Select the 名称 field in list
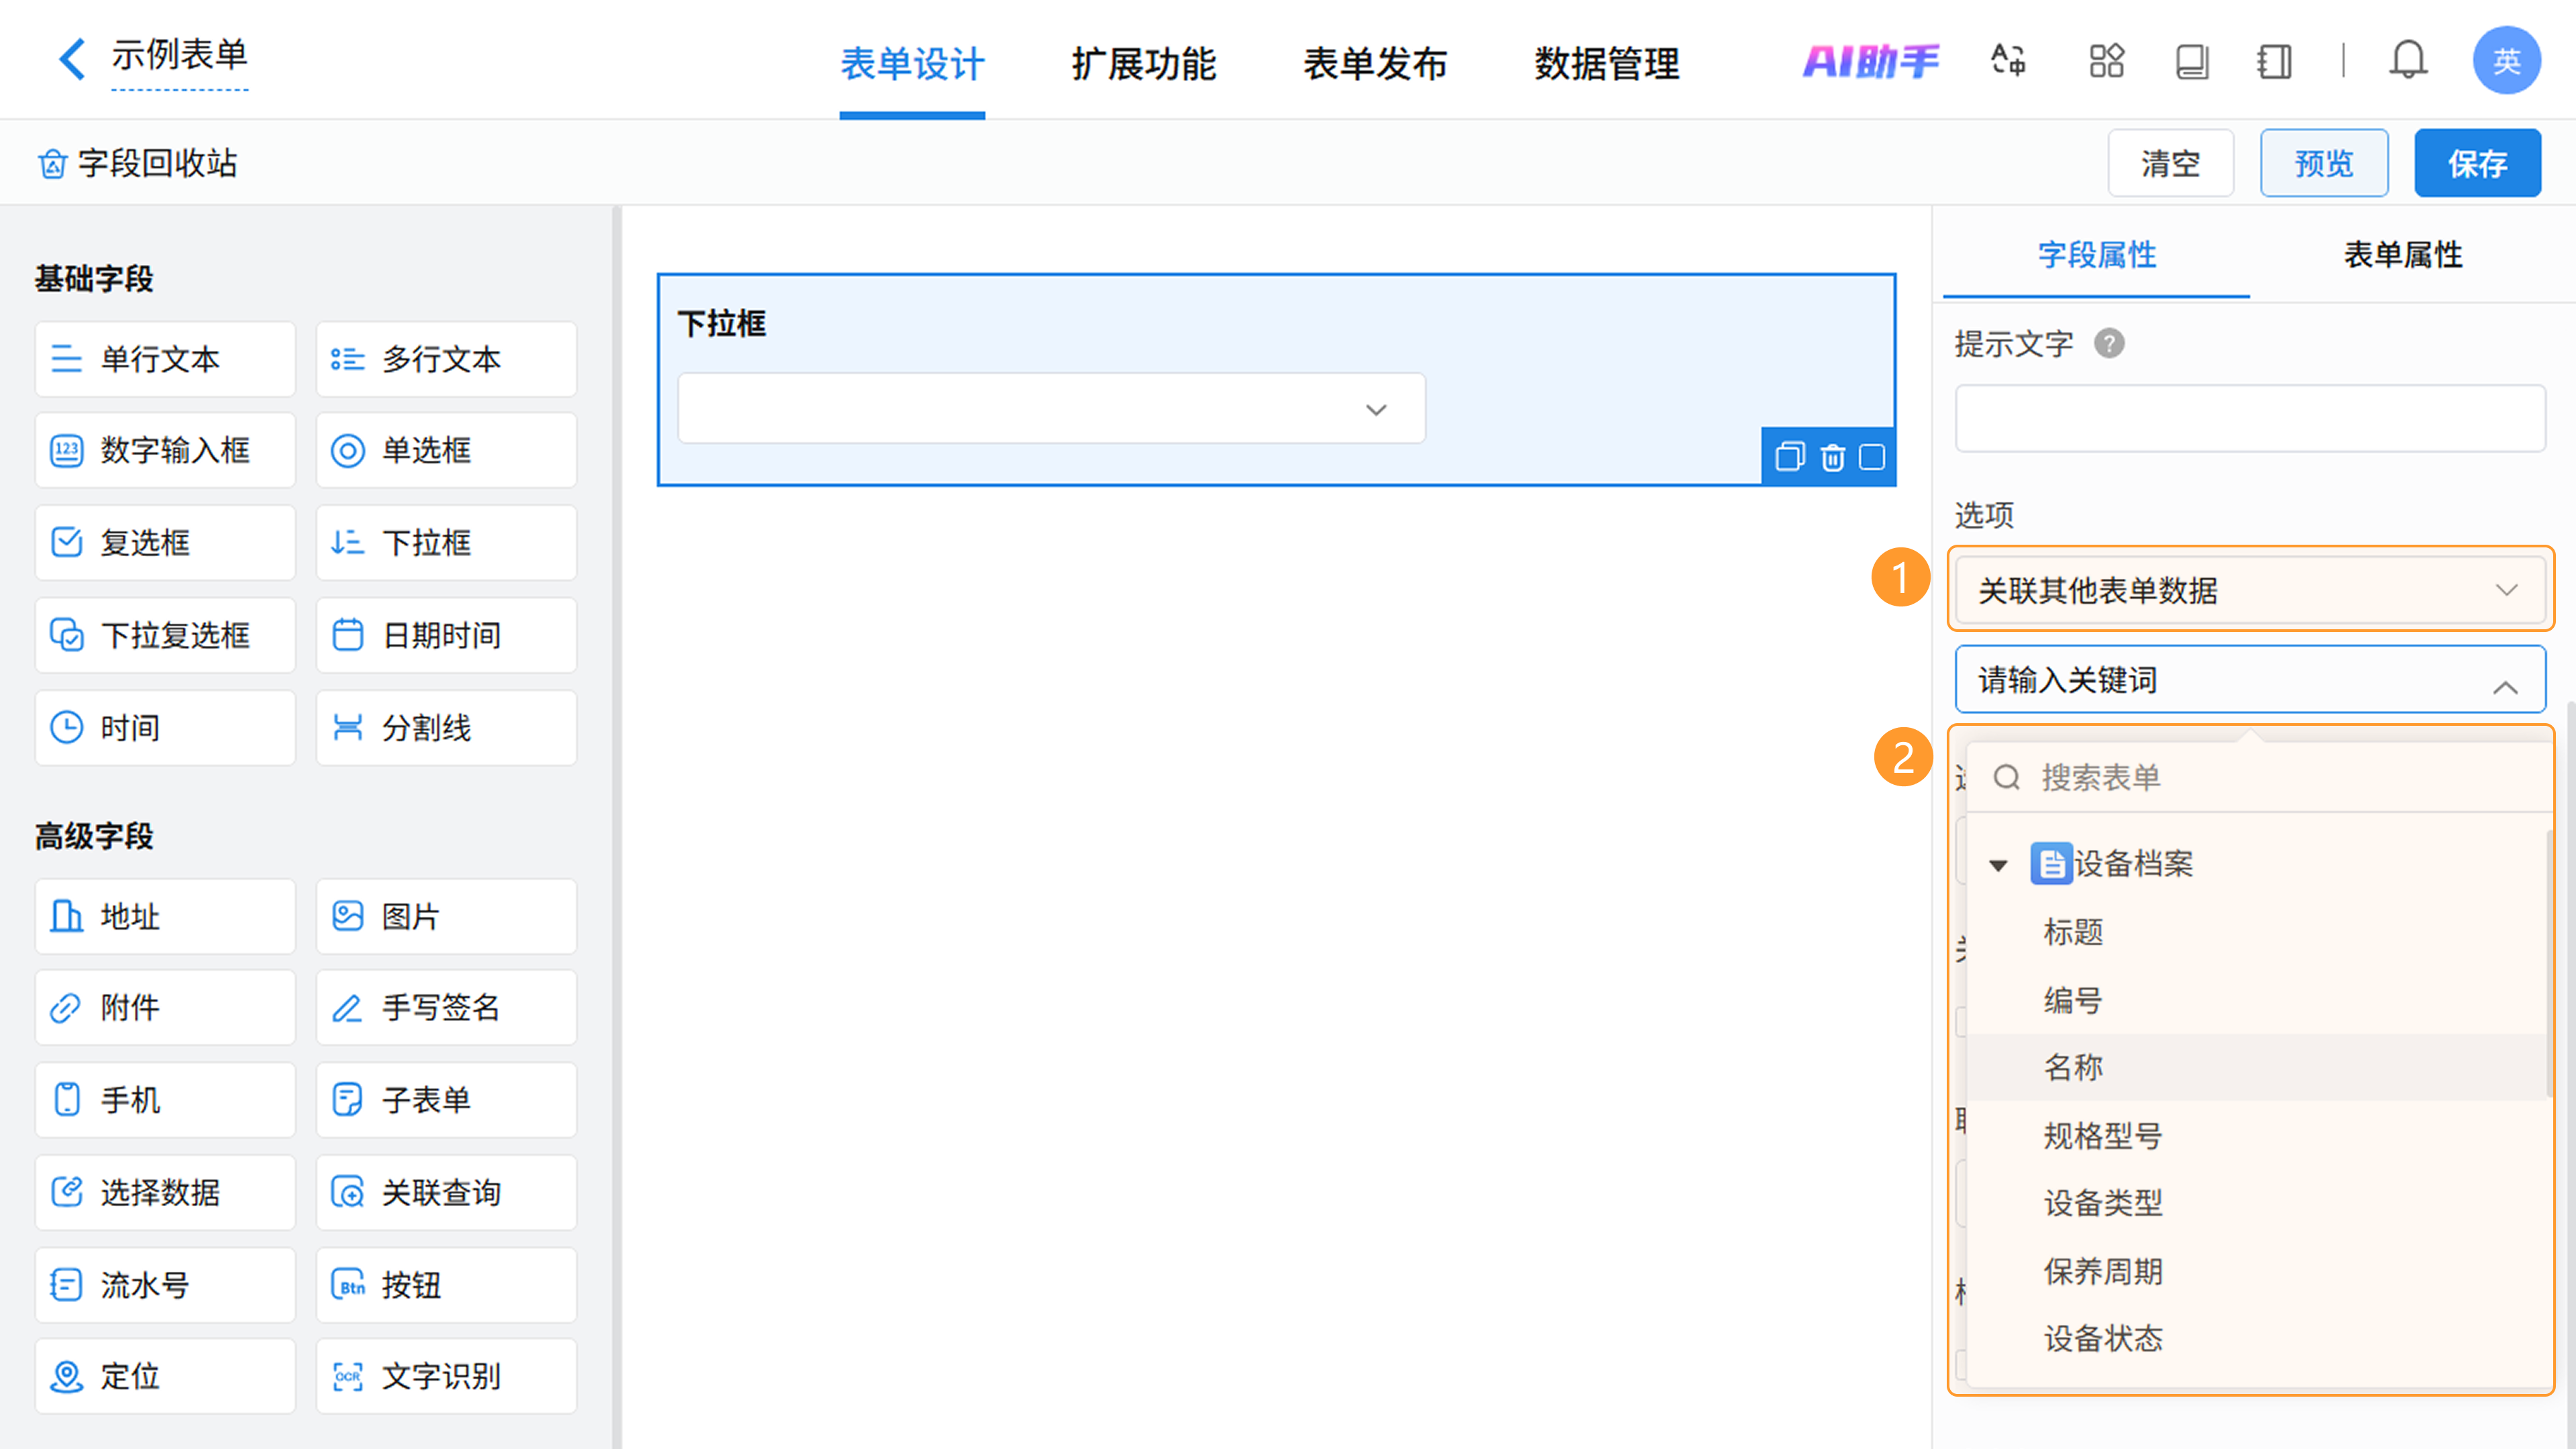This screenshot has height=1449, width=2576. 2074,1067
